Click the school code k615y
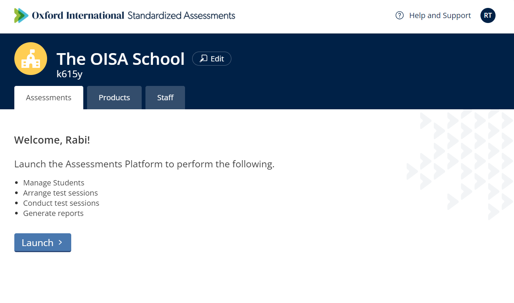Image resolution: width=514 pixels, height=303 pixels. pos(69,74)
